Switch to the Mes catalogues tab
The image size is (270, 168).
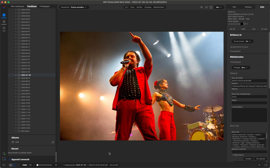tap(17, 6)
